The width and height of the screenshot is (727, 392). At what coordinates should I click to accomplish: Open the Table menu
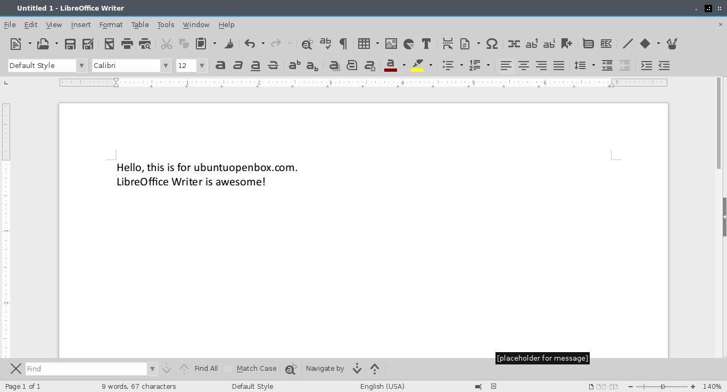[x=140, y=24]
